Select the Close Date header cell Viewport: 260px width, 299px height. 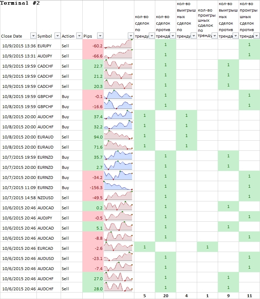pos(18,20)
